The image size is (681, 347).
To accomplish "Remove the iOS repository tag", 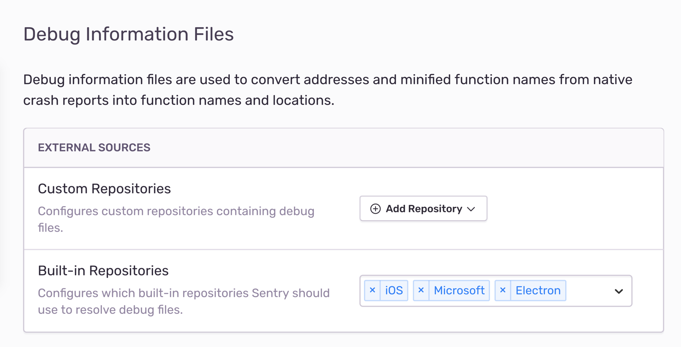I will (372, 291).
